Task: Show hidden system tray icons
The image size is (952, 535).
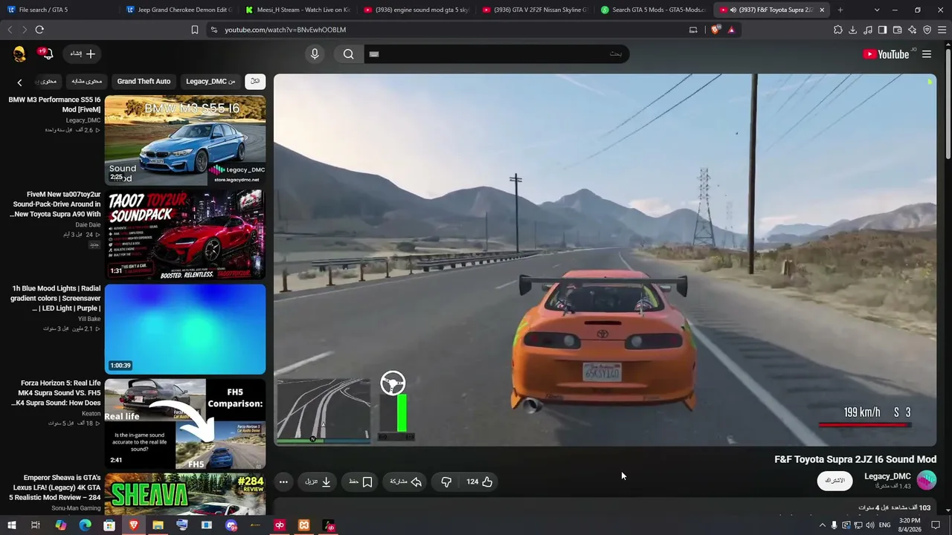Action: point(822,525)
